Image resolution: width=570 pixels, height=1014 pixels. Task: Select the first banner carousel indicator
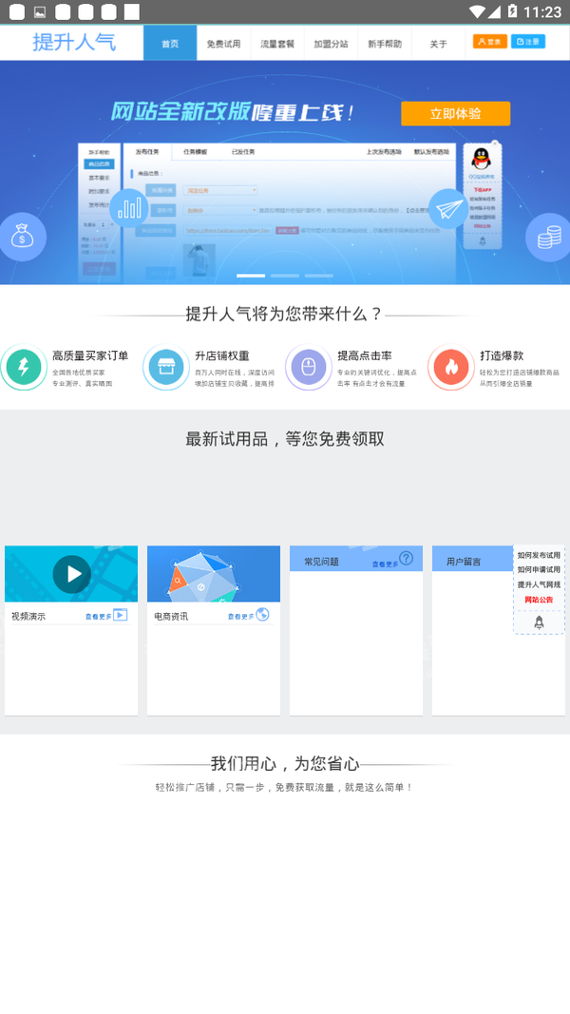tap(251, 276)
